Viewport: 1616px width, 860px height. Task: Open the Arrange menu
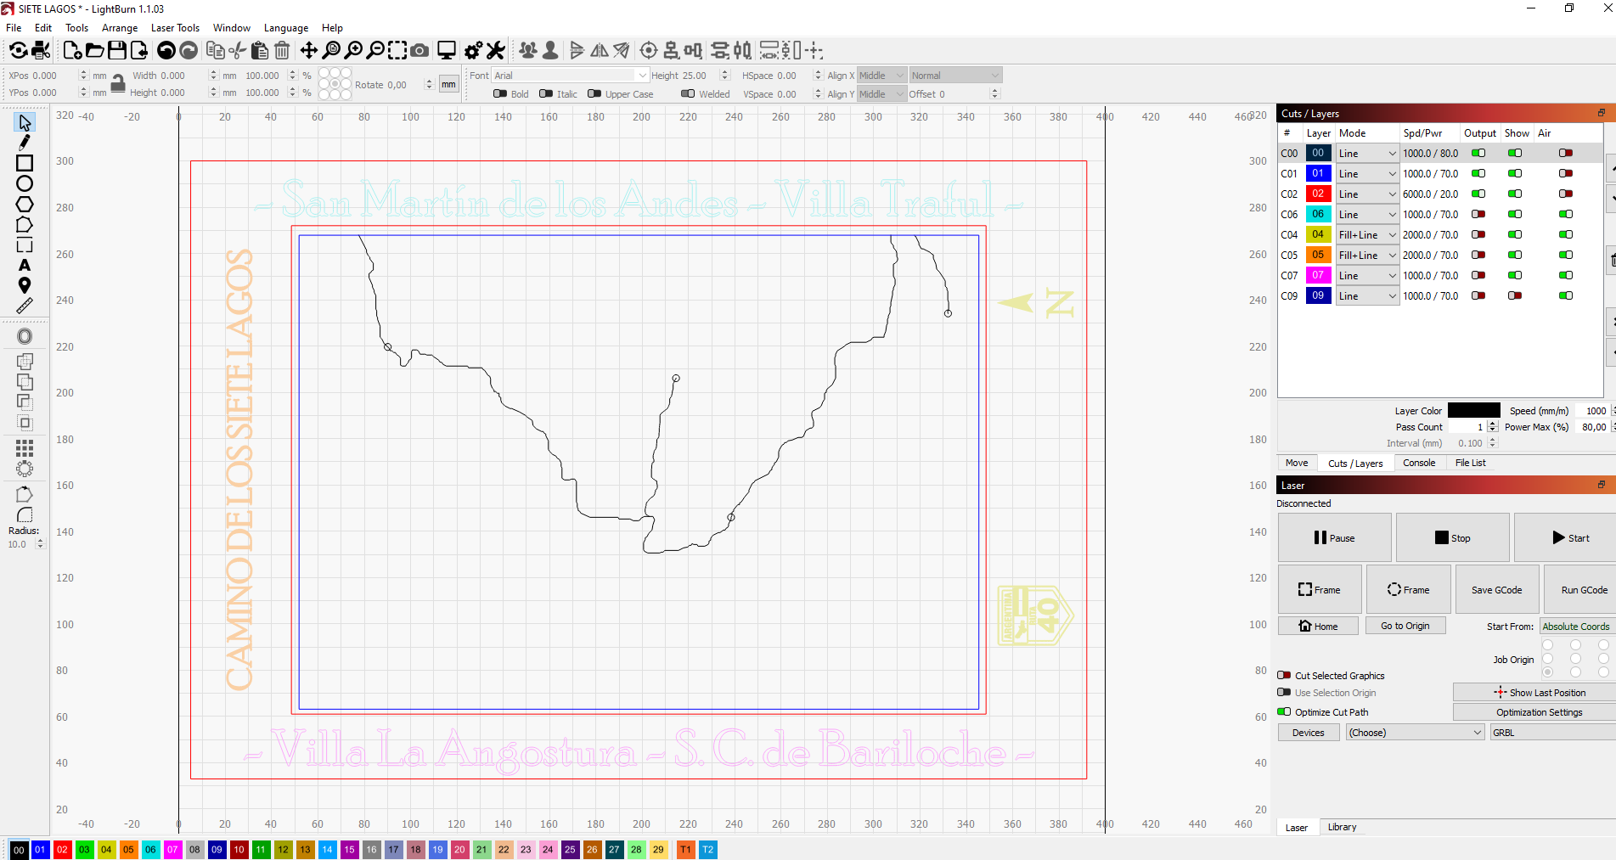tap(119, 27)
